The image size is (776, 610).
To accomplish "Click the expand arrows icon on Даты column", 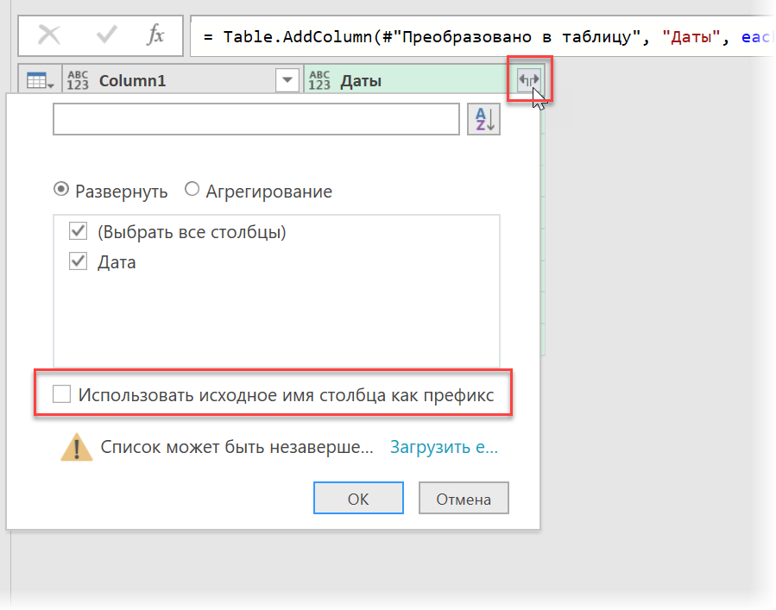I will tap(528, 79).
